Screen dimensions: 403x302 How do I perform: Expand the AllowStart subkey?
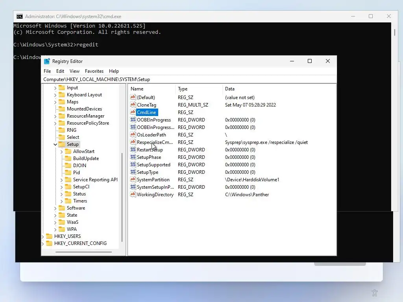pyautogui.click(x=62, y=151)
